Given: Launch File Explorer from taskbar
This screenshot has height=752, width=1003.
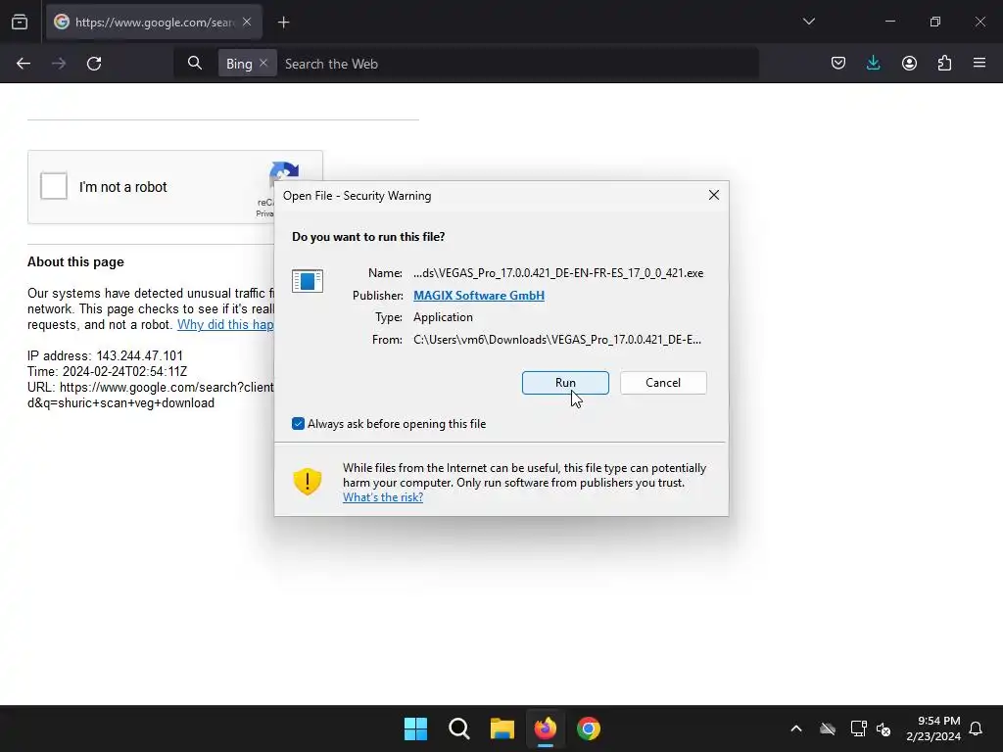Looking at the screenshot, I should (502, 728).
